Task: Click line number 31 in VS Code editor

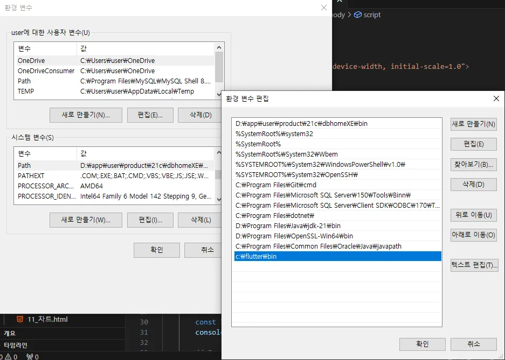Action: pyautogui.click(x=144, y=333)
